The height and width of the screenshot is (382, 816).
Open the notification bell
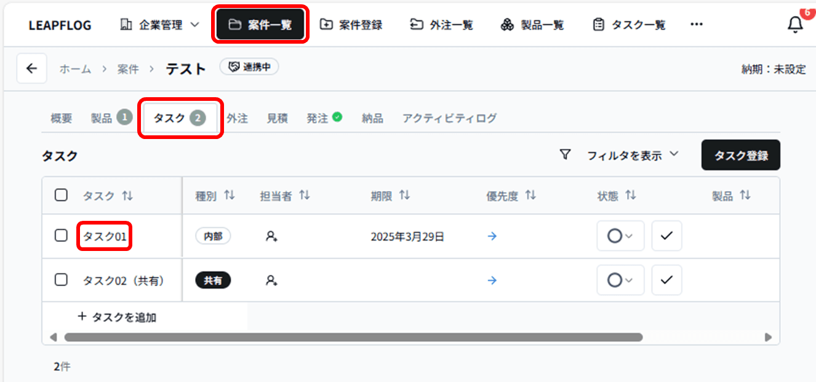pyautogui.click(x=794, y=24)
